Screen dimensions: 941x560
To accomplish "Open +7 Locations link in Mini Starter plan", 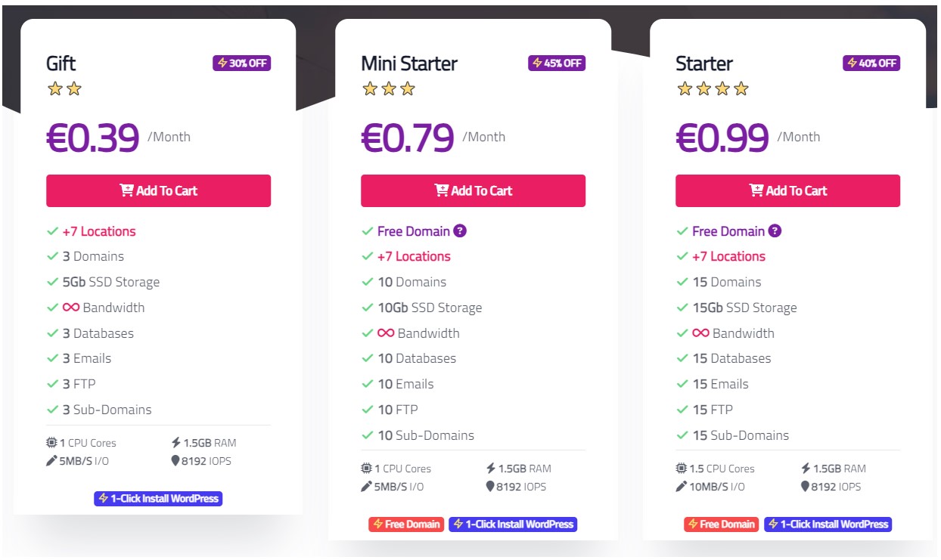I will [x=414, y=257].
